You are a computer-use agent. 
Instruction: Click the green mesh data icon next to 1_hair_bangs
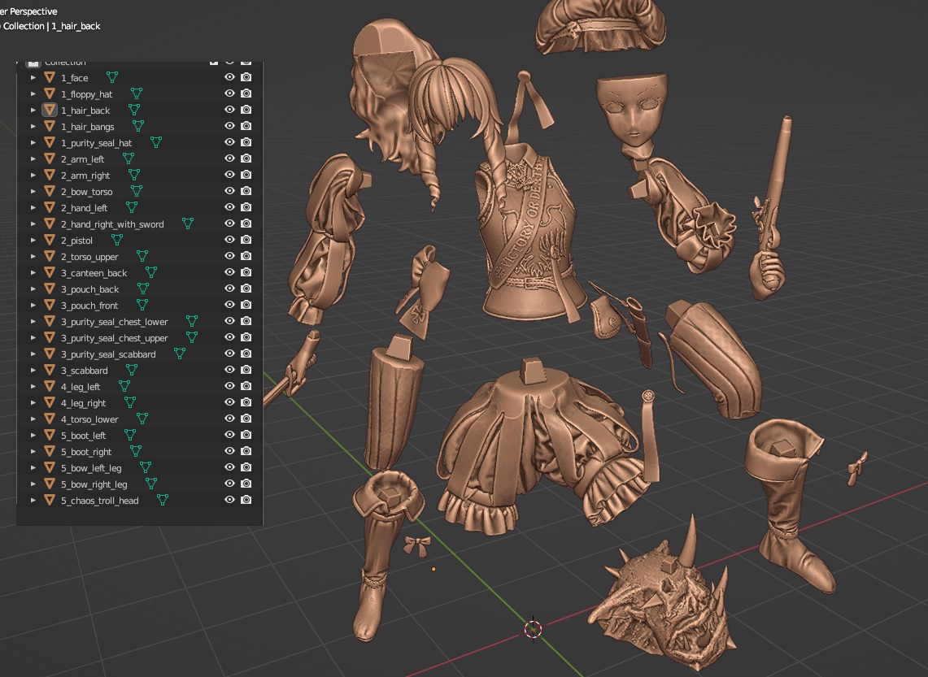tap(138, 126)
